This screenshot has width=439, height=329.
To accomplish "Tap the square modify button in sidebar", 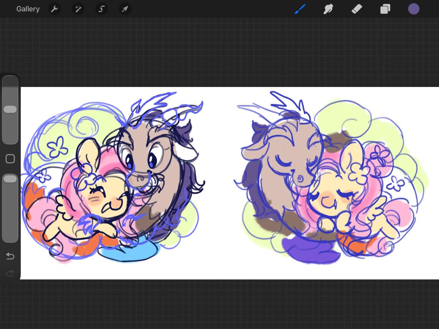I will pyautogui.click(x=10, y=159).
